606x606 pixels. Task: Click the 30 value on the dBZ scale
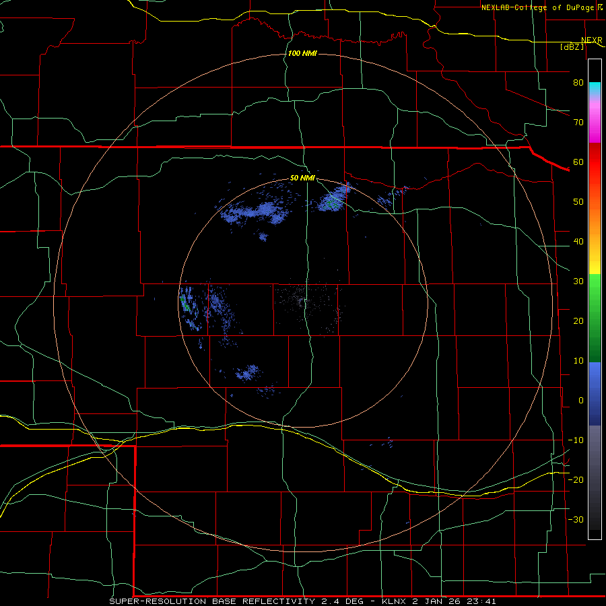(578, 281)
